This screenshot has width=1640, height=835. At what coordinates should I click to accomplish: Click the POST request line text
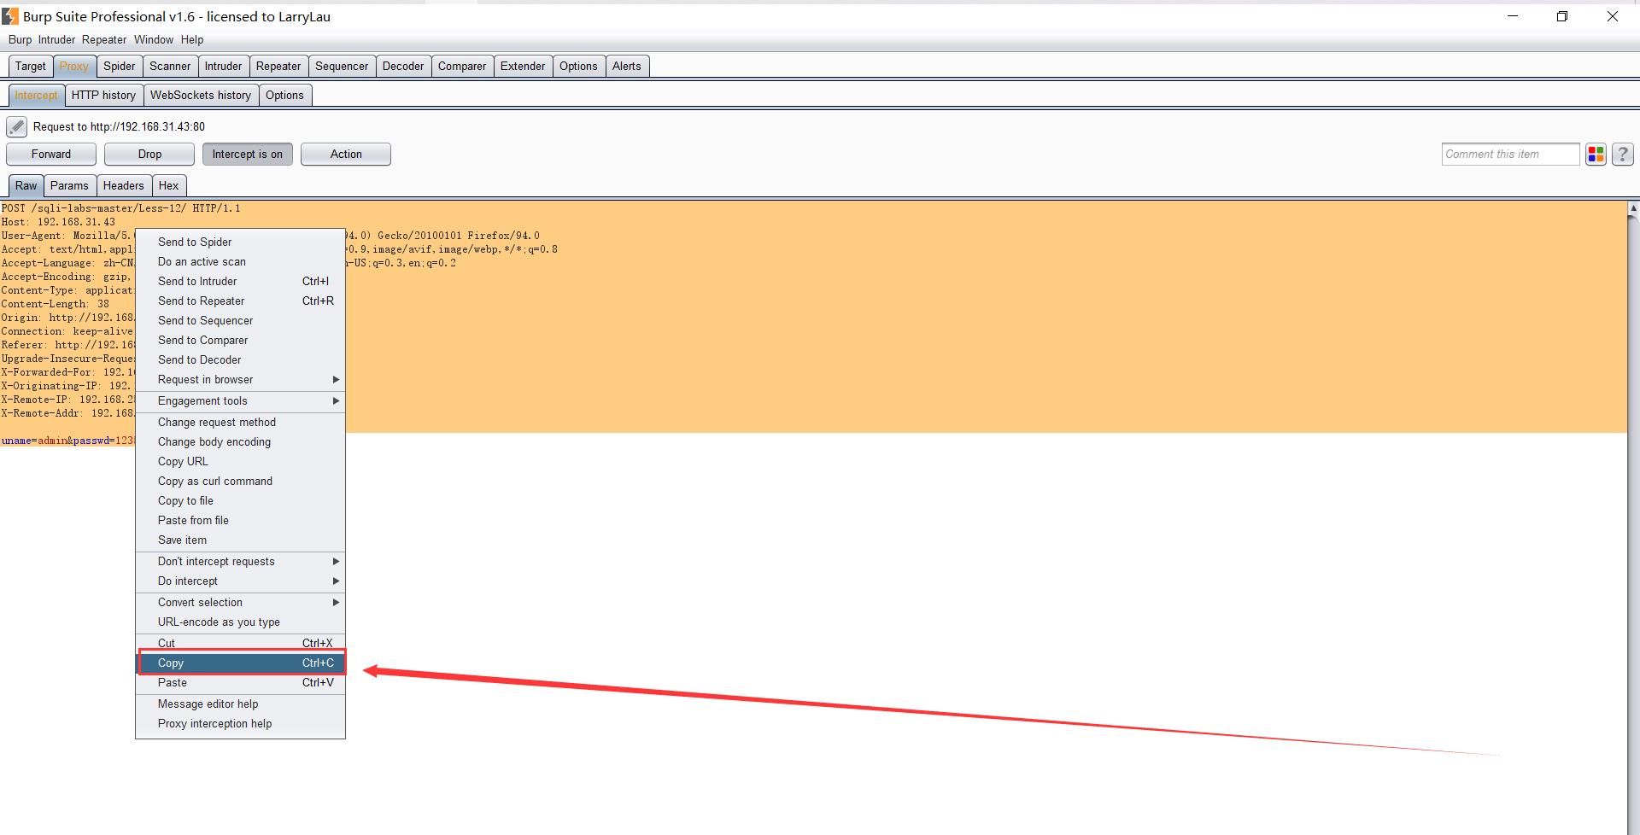click(120, 208)
